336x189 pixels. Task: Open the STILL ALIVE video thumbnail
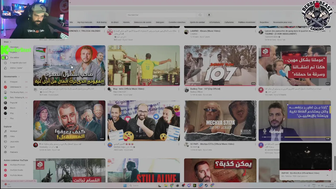tap(144, 170)
